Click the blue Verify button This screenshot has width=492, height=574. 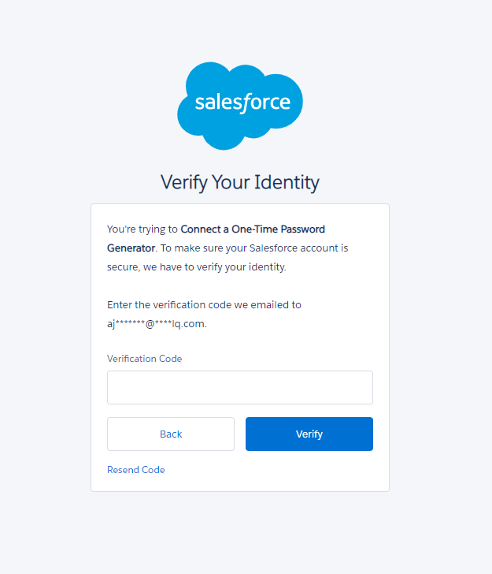click(x=309, y=434)
